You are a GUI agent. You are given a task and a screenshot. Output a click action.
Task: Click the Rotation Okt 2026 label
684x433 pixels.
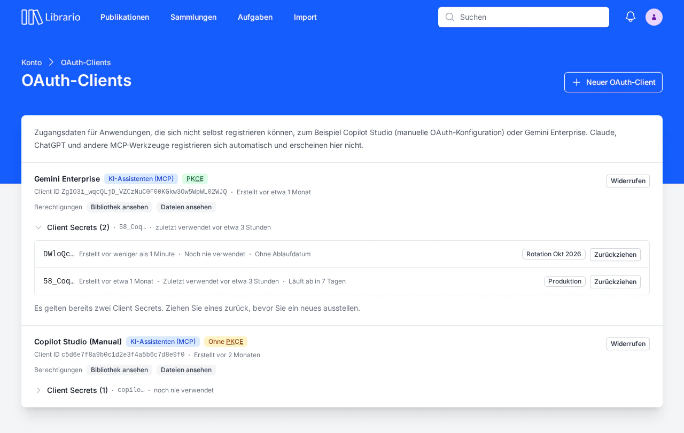tap(554, 254)
